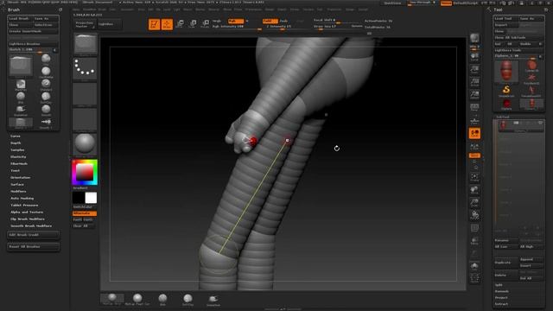The image size is (553, 311).
Task: Click the Frame icon on the right shelf
Action: pos(474,177)
